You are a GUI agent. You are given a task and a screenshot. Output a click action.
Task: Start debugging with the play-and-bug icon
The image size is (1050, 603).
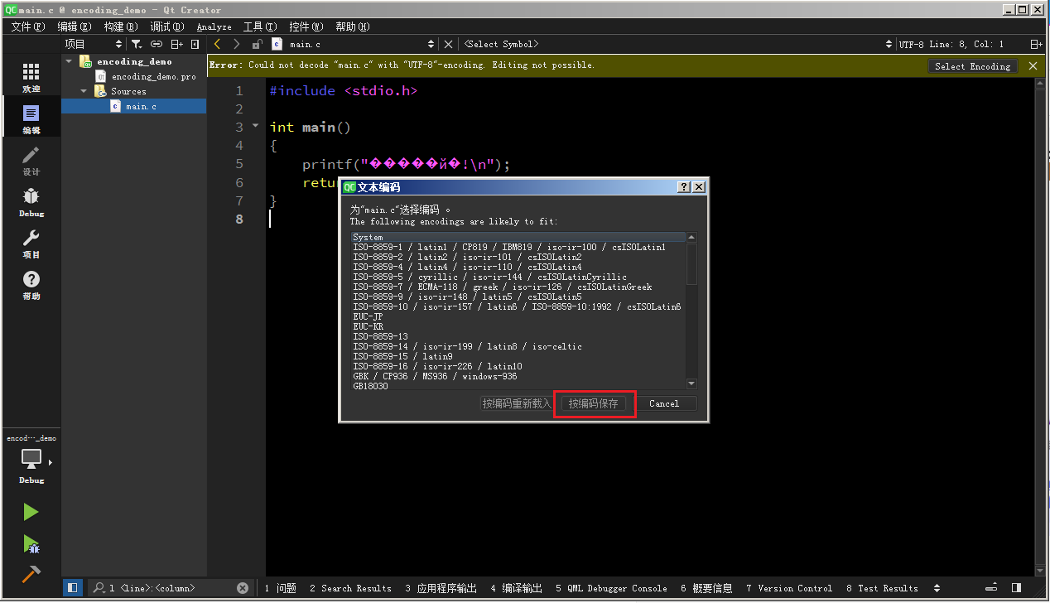tap(31, 542)
